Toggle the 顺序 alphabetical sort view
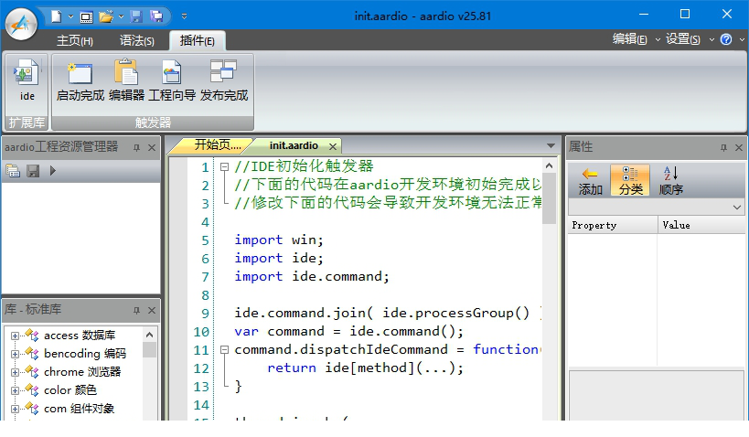Viewport: 749px width, 437px height. (670, 180)
